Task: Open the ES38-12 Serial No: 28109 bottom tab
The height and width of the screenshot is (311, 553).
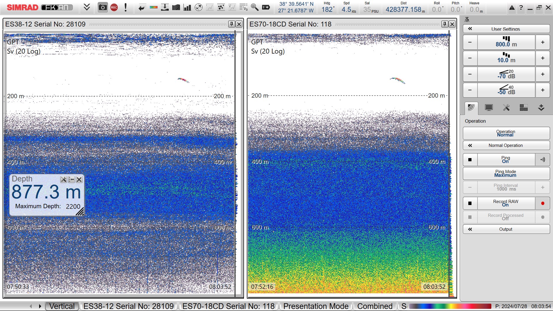Action: 128,306
